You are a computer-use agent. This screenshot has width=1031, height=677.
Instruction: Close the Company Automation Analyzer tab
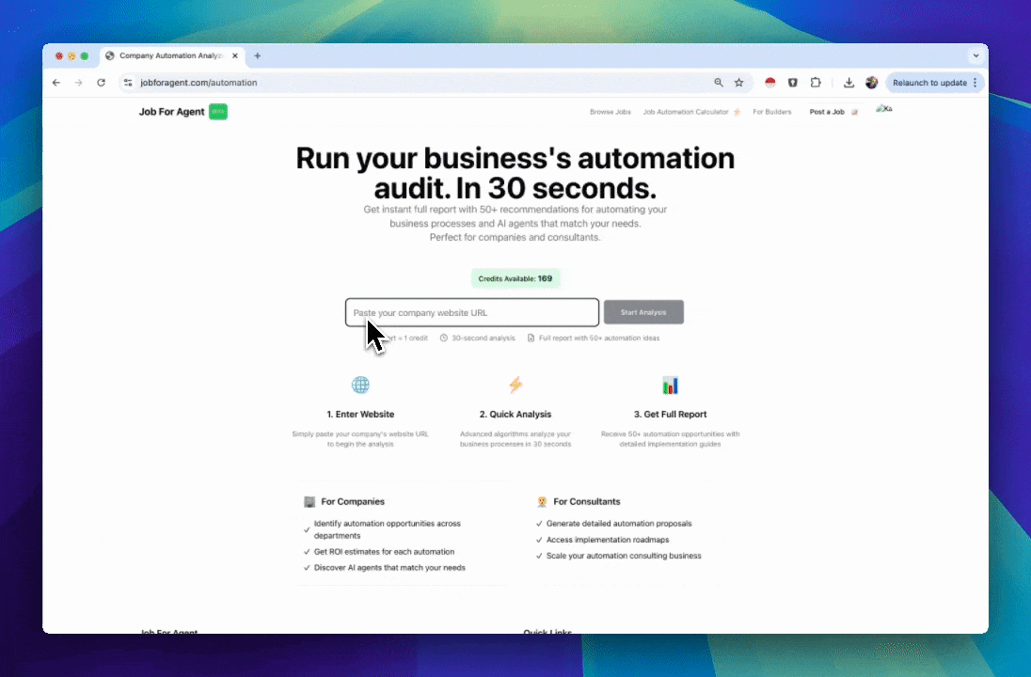coord(235,55)
